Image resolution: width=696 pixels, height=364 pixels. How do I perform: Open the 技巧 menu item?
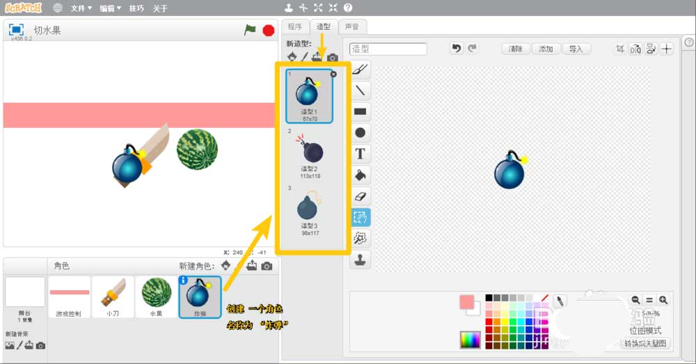click(x=136, y=8)
